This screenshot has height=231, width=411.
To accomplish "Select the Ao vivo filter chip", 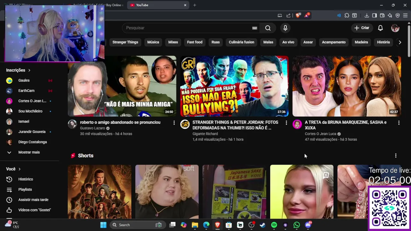I will click(x=288, y=42).
